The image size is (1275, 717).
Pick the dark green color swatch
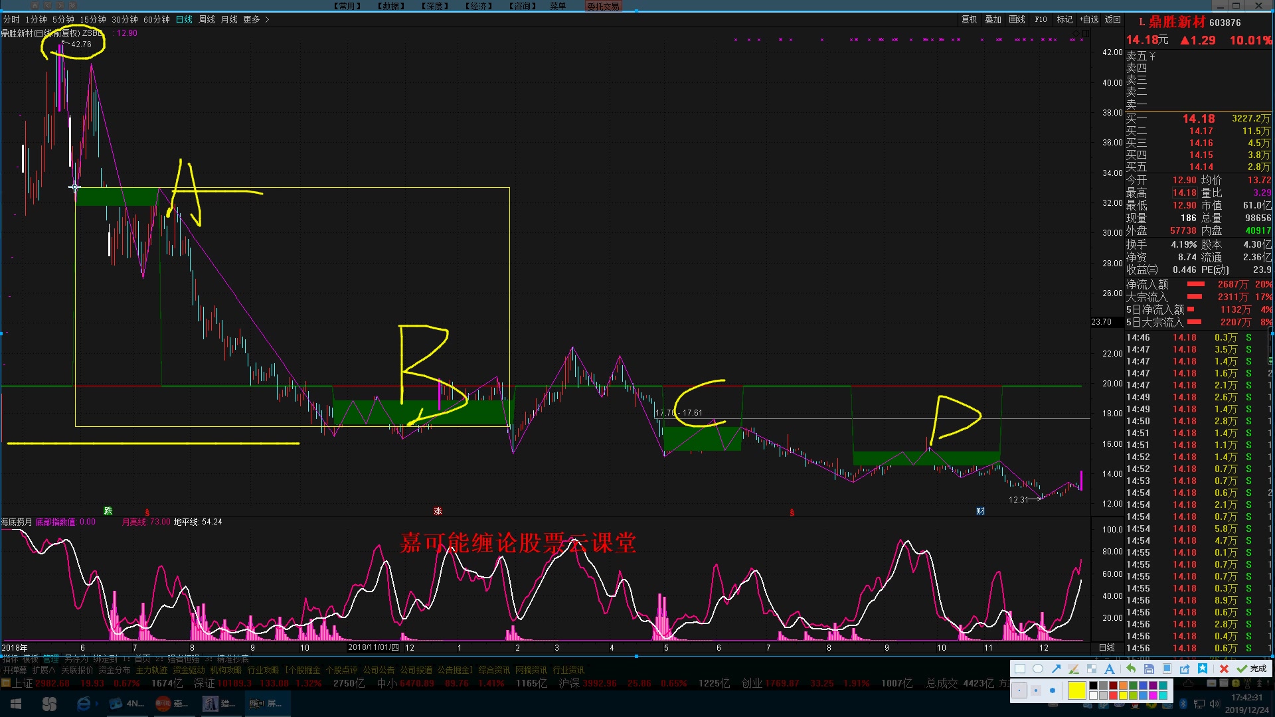[x=1133, y=685]
